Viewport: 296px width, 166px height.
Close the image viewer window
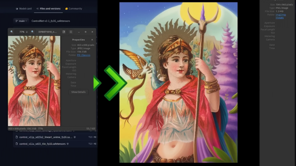[92, 32]
